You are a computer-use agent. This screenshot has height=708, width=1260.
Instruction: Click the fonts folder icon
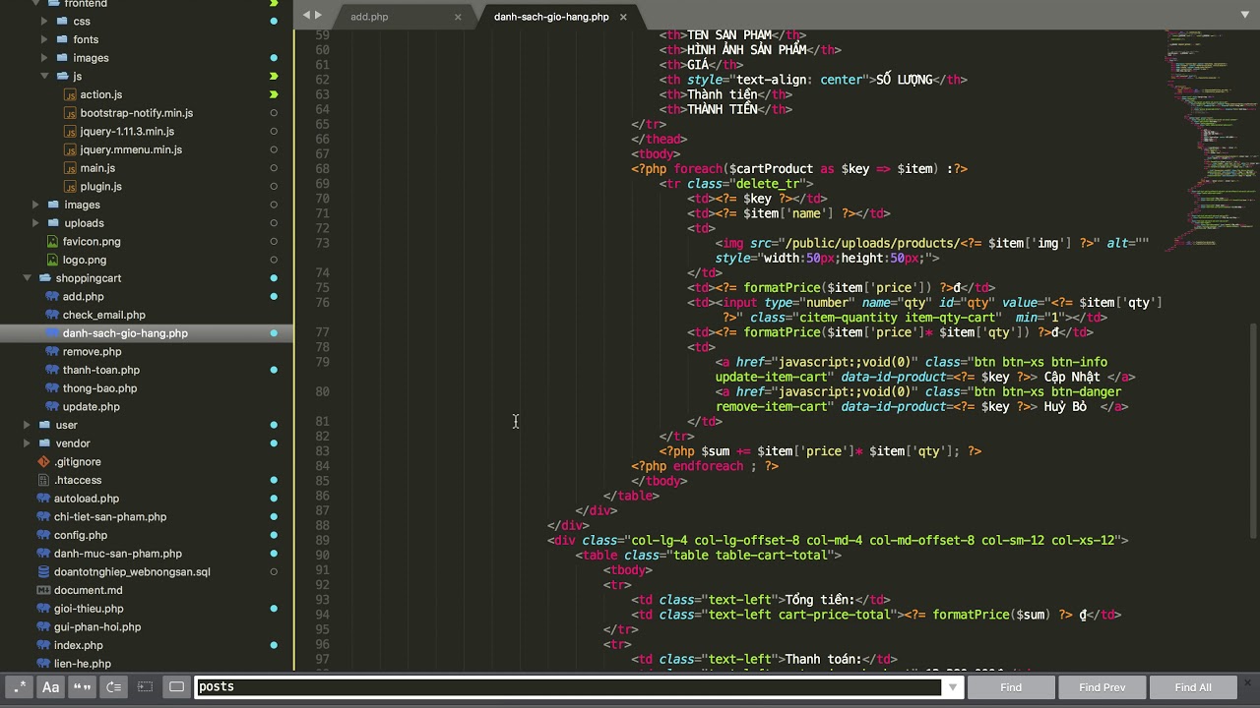click(x=62, y=39)
